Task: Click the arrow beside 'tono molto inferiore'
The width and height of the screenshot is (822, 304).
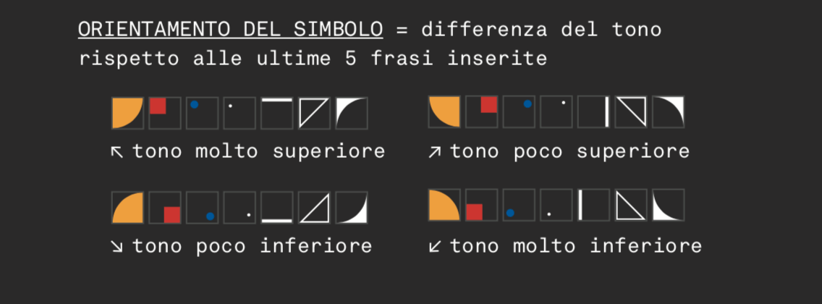Action: point(434,247)
